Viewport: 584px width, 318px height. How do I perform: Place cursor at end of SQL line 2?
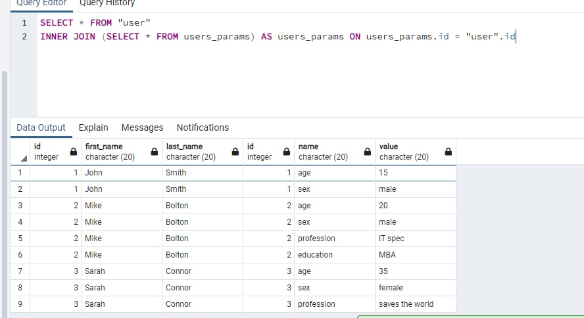(x=516, y=36)
